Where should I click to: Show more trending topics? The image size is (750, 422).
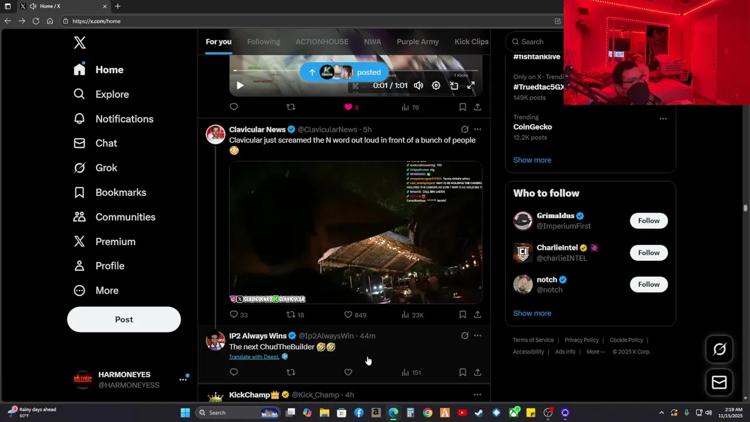click(x=532, y=160)
